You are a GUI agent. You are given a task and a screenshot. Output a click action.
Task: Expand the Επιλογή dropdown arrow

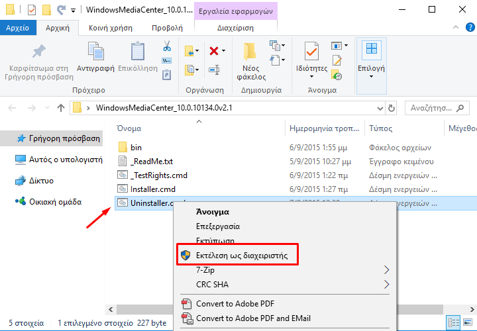371,77
